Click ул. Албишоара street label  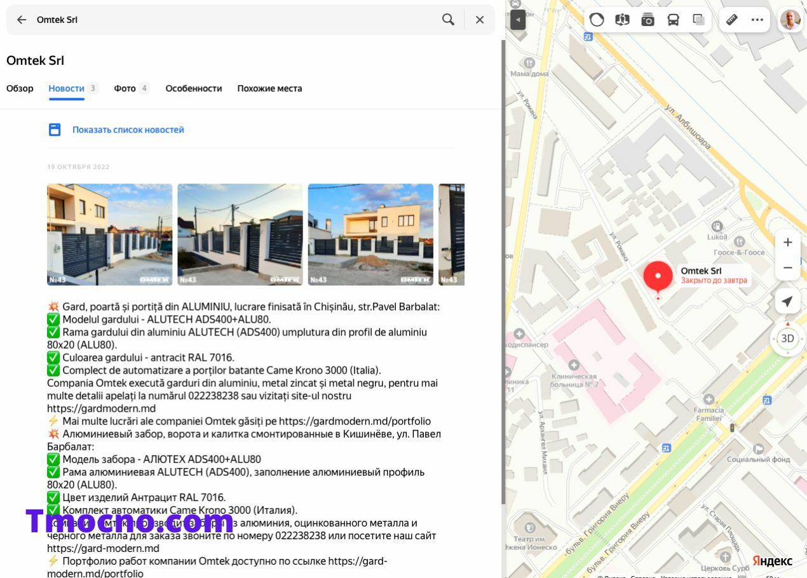pyautogui.click(x=688, y=127)
